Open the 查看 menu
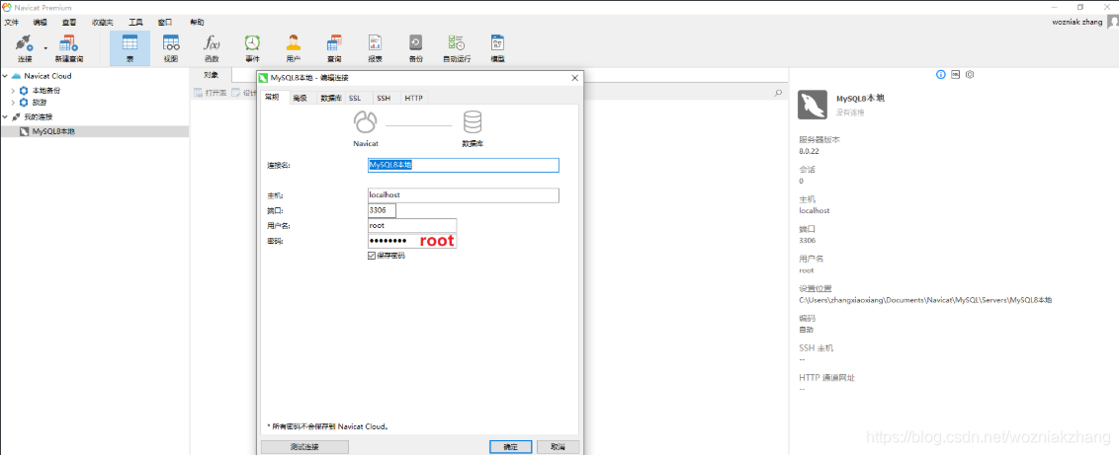 [x=69, y=22]
